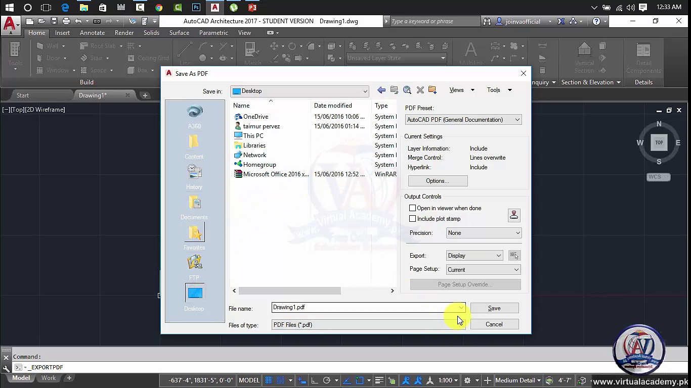Image resolution: width=691 pixels, height=388 pixels.
Task: Enable Open in viewer when done checkbox
Action: click(x=412, y=208)
